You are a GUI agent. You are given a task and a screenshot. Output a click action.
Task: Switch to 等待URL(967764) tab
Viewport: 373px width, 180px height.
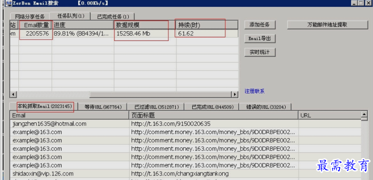[x=103, y=107]
